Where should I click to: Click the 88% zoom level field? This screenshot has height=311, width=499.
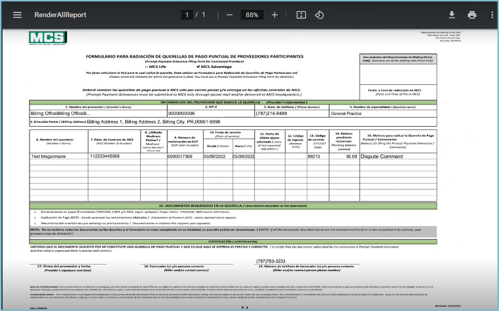tap(251, 15)
